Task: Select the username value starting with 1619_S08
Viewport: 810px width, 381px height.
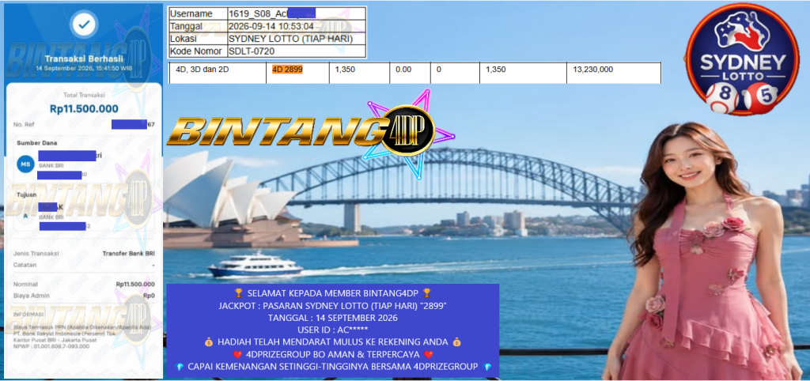Action: tap(272, 14)
